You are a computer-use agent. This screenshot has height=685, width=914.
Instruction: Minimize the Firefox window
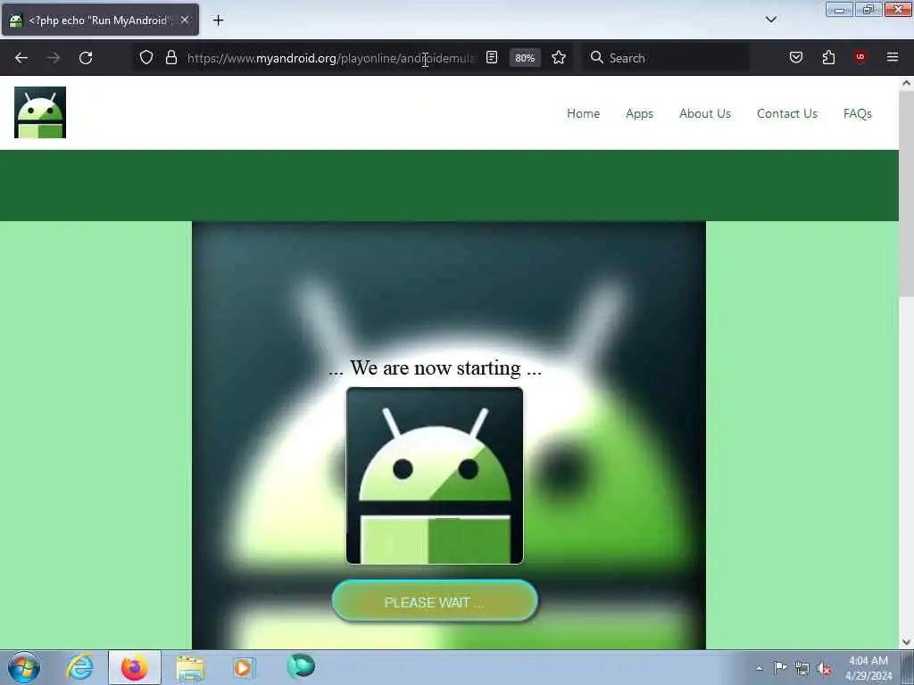[x=839, y=10]
